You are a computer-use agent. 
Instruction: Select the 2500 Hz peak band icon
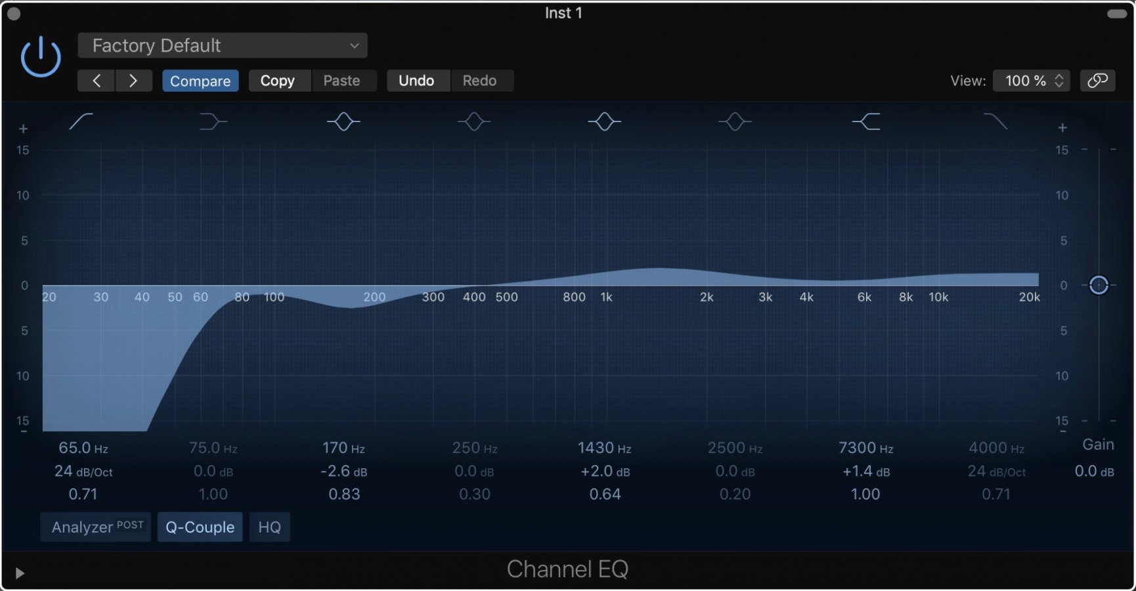tap(735, 121)
